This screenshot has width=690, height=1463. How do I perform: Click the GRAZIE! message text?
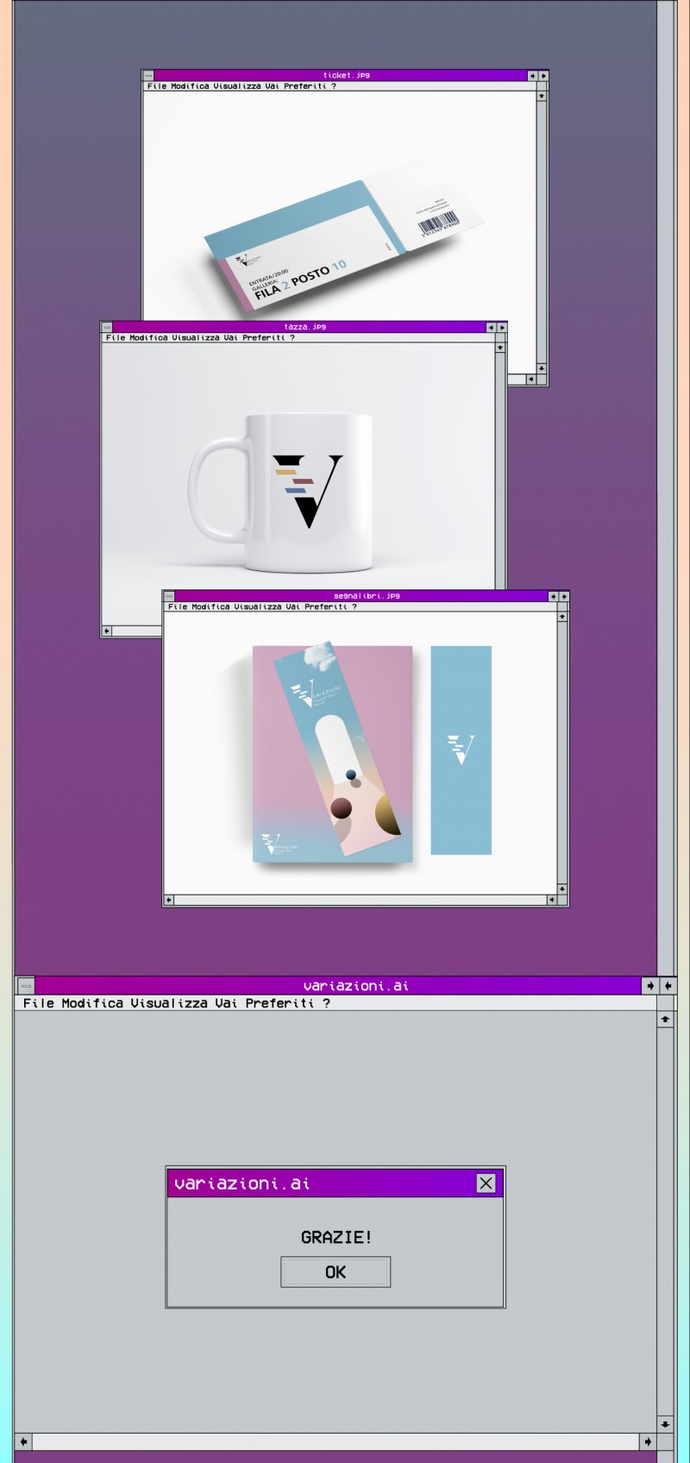[336, 1237]
